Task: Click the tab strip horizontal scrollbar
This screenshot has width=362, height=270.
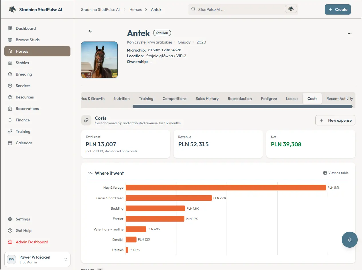Action: click(243, 107)
